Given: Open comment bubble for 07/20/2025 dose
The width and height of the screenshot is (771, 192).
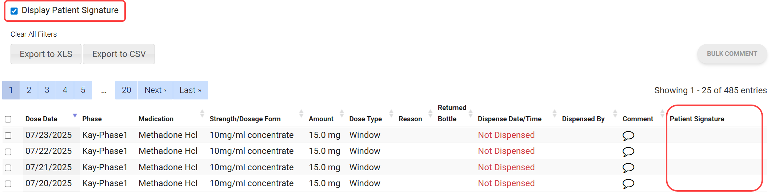Looking at the screenshot, I should point(628,184).
